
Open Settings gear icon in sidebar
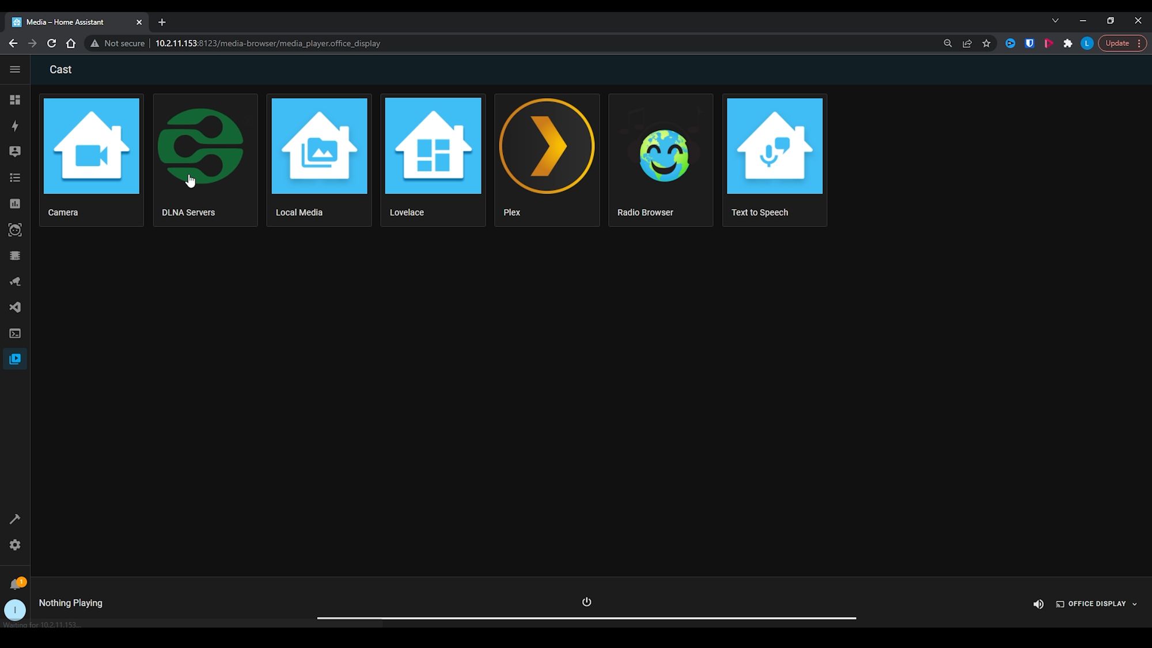(15, 545)
